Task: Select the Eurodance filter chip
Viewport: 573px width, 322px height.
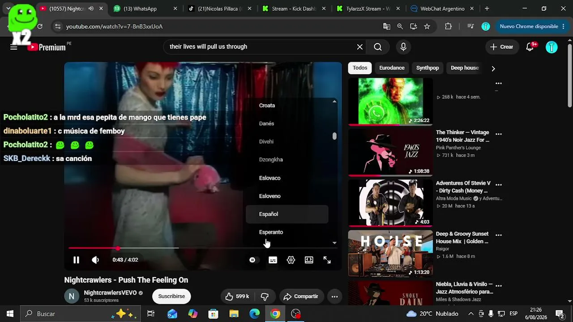Action: point(392,68)
